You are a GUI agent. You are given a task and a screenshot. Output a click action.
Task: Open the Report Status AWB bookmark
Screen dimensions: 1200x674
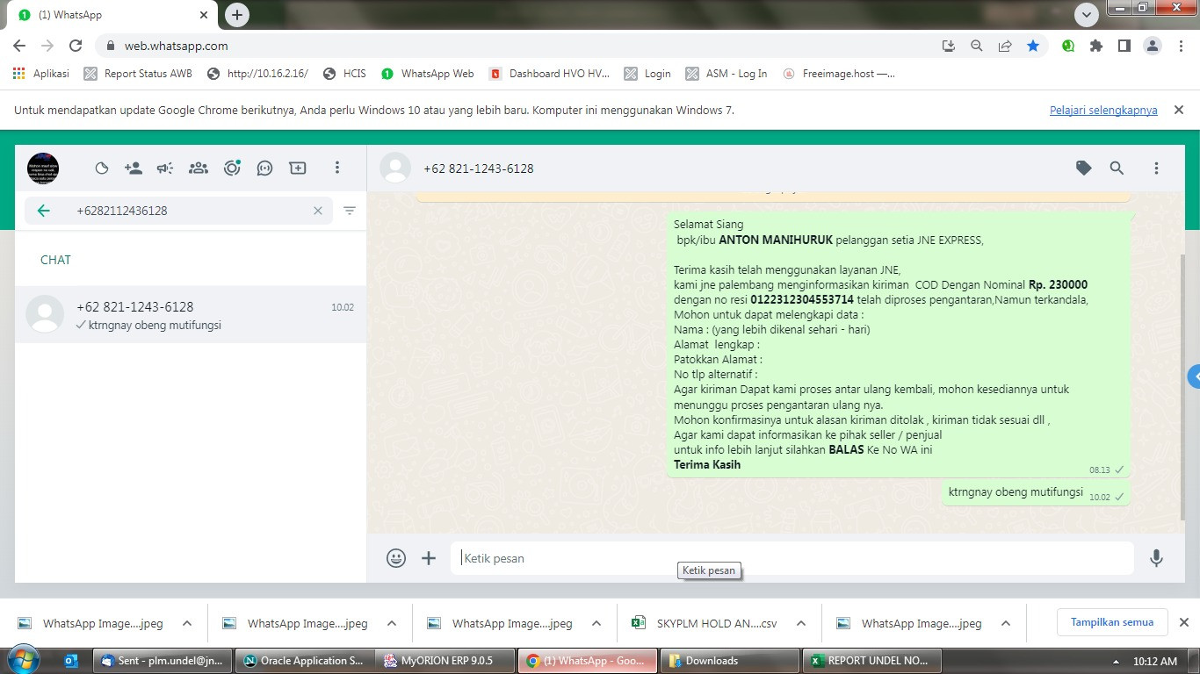(x=138, y=74)
